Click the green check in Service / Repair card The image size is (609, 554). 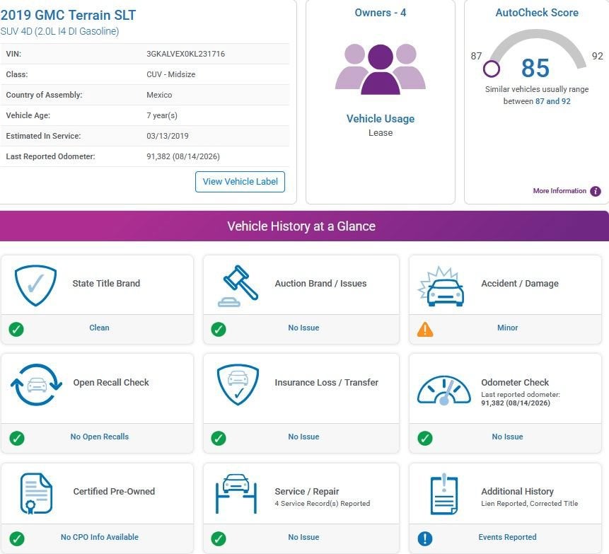219,538
